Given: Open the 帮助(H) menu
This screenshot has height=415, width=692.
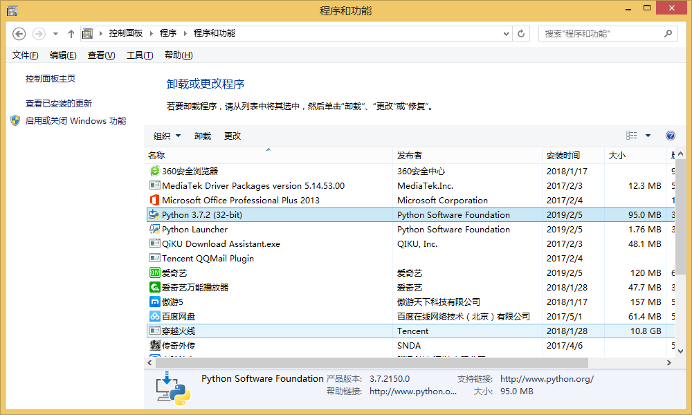Looking at the screenshot, I should (179, 55).
